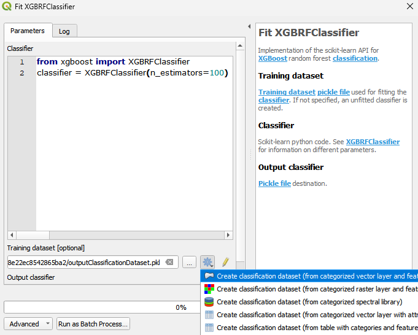The width and height of the screenshot is (418, 335).
Task: Choose create dataset from table with categories
Action: (309, 328)
